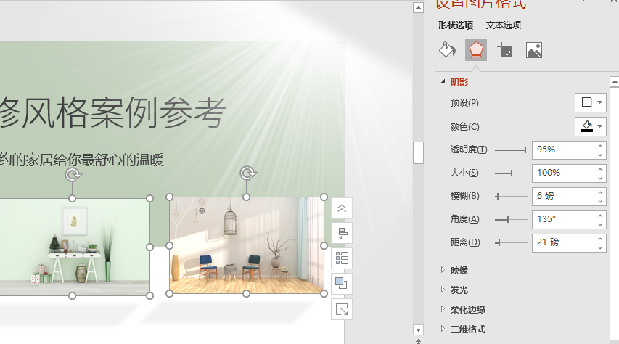Open the Size & Properties icon

coord(504,50)
